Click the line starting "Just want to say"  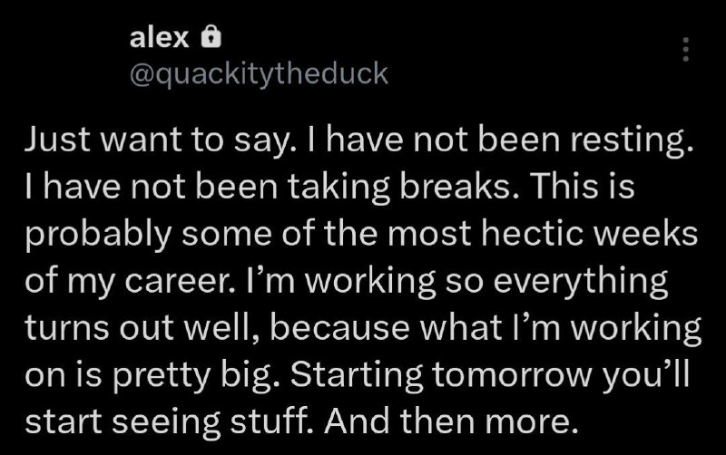point(359,140)
